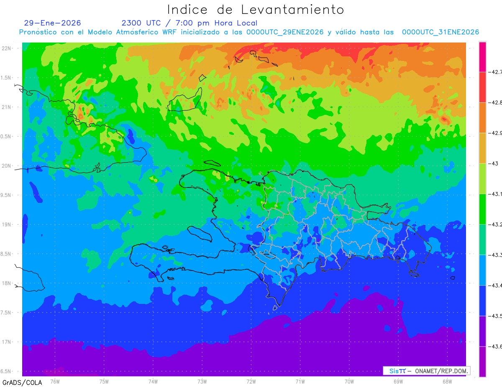502x387 pixels.
Task: Select the lime swatch between -43 and -43.1
Action: tap(482, 178)
